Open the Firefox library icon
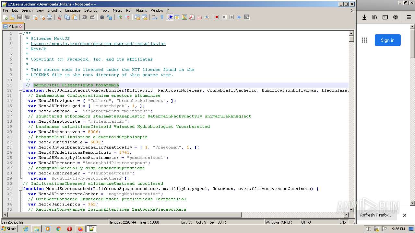Image resolution: width=415 pixels, height=233 pixels. click(375, 17)
